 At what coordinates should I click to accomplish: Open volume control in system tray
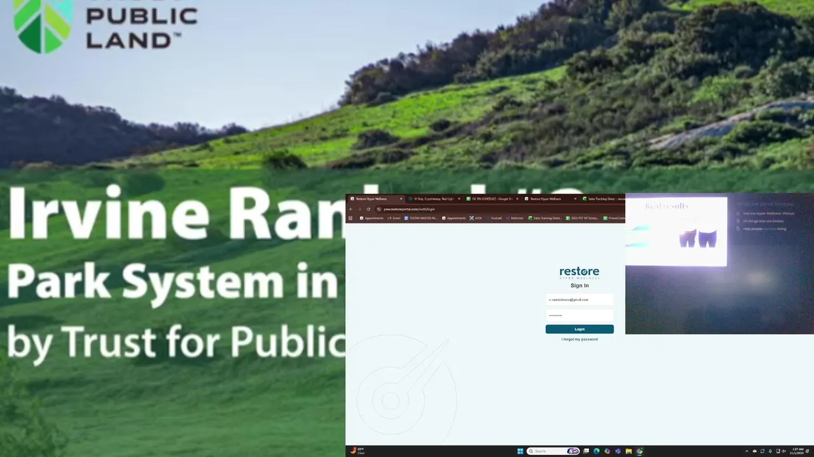tap(784, 451)
